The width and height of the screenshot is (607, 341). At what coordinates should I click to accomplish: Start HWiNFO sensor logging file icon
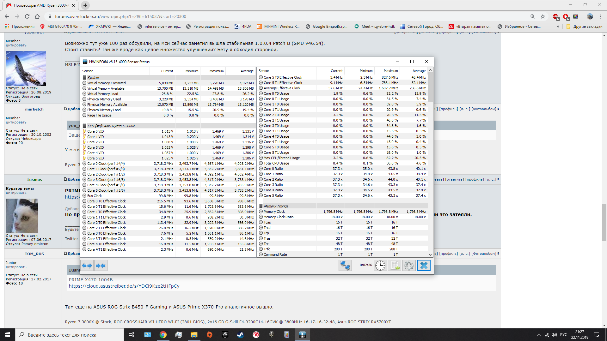395,266
